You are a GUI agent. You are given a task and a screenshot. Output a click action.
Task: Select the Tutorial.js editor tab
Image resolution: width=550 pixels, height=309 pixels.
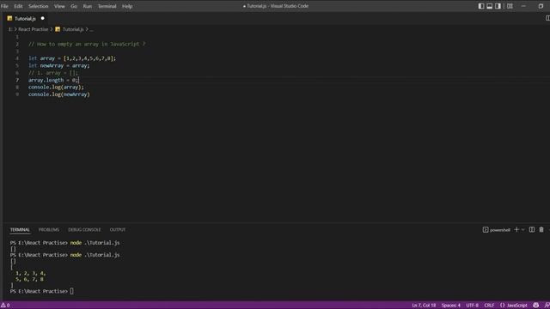(x=25, y=18)
